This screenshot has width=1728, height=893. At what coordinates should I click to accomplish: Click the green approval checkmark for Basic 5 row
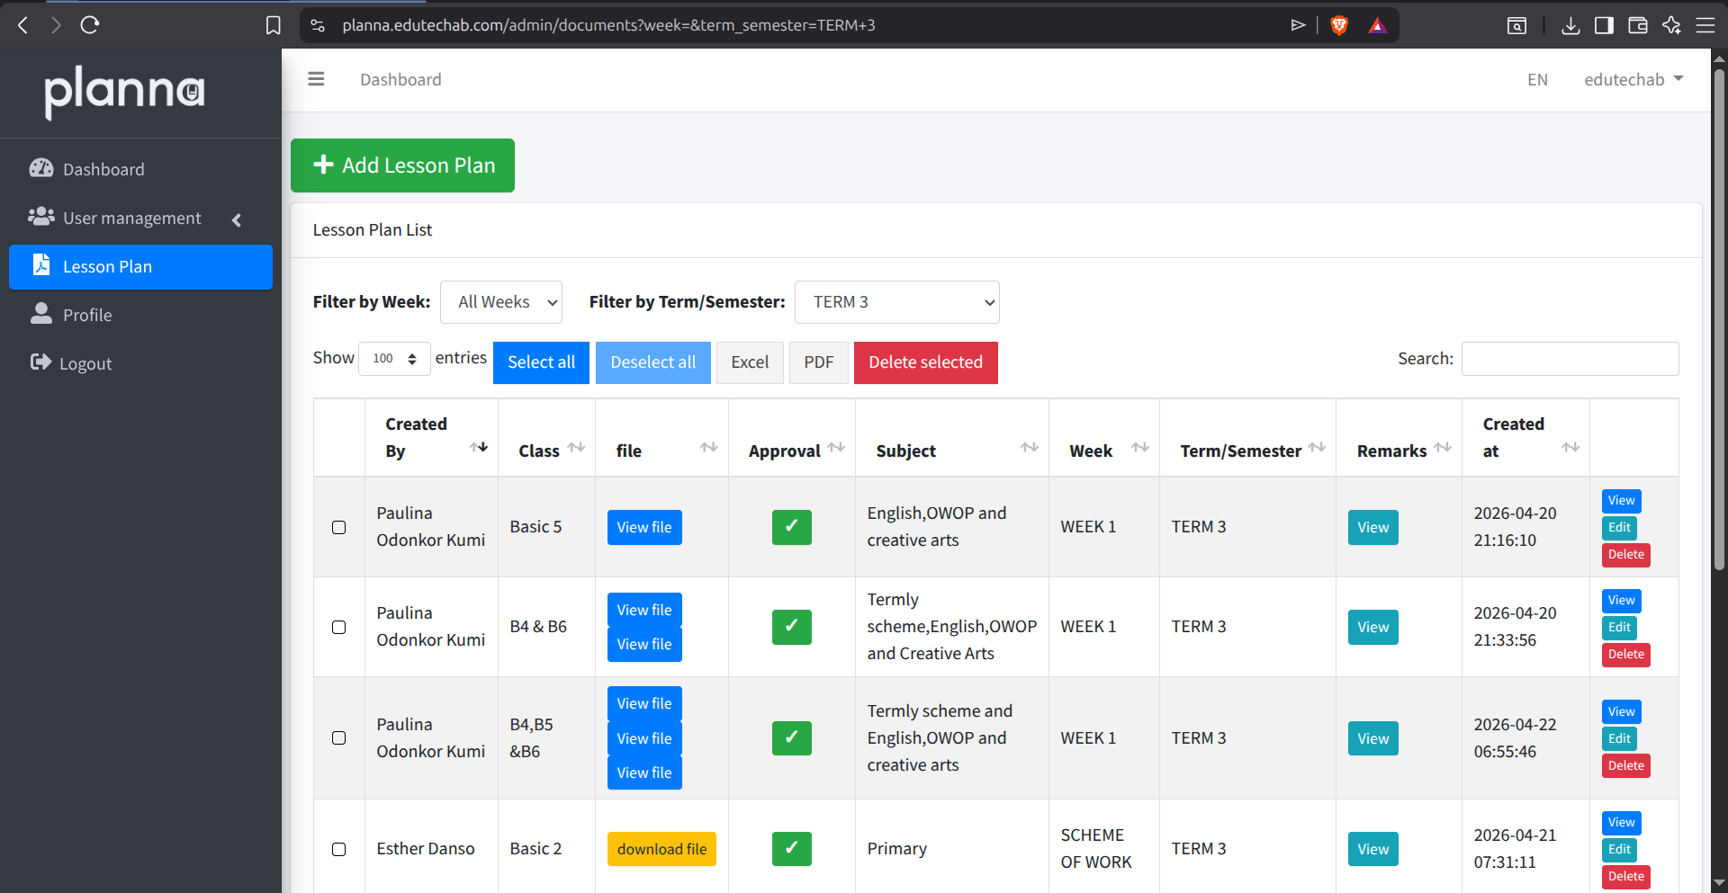tap(792, 527)
